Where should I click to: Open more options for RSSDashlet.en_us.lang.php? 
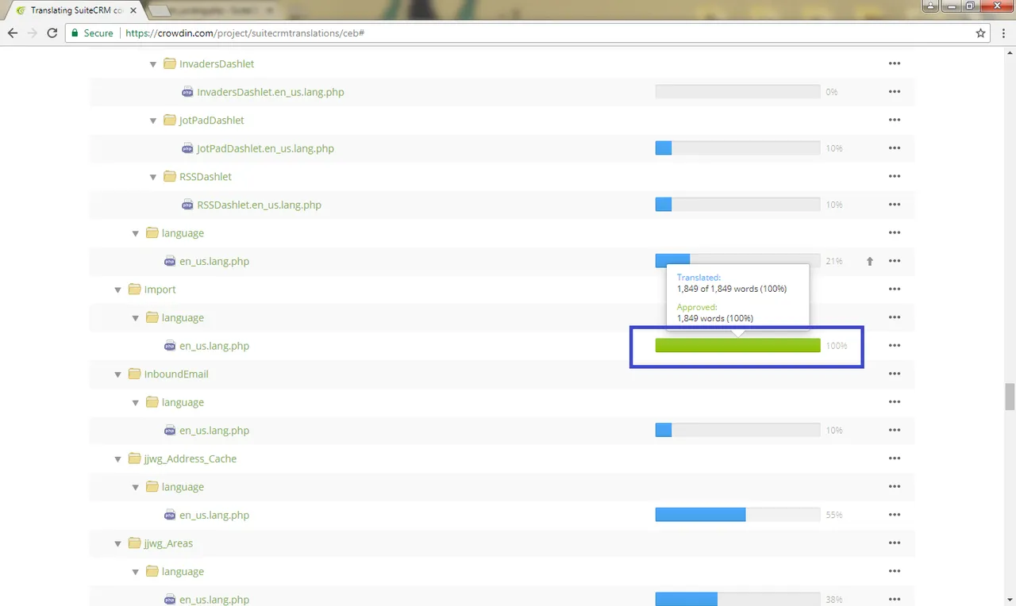pos(895,205)
